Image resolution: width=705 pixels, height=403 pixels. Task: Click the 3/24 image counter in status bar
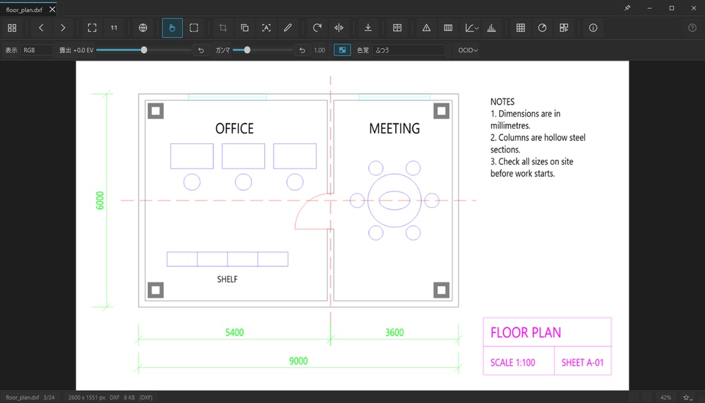click(x=49, y=397)
